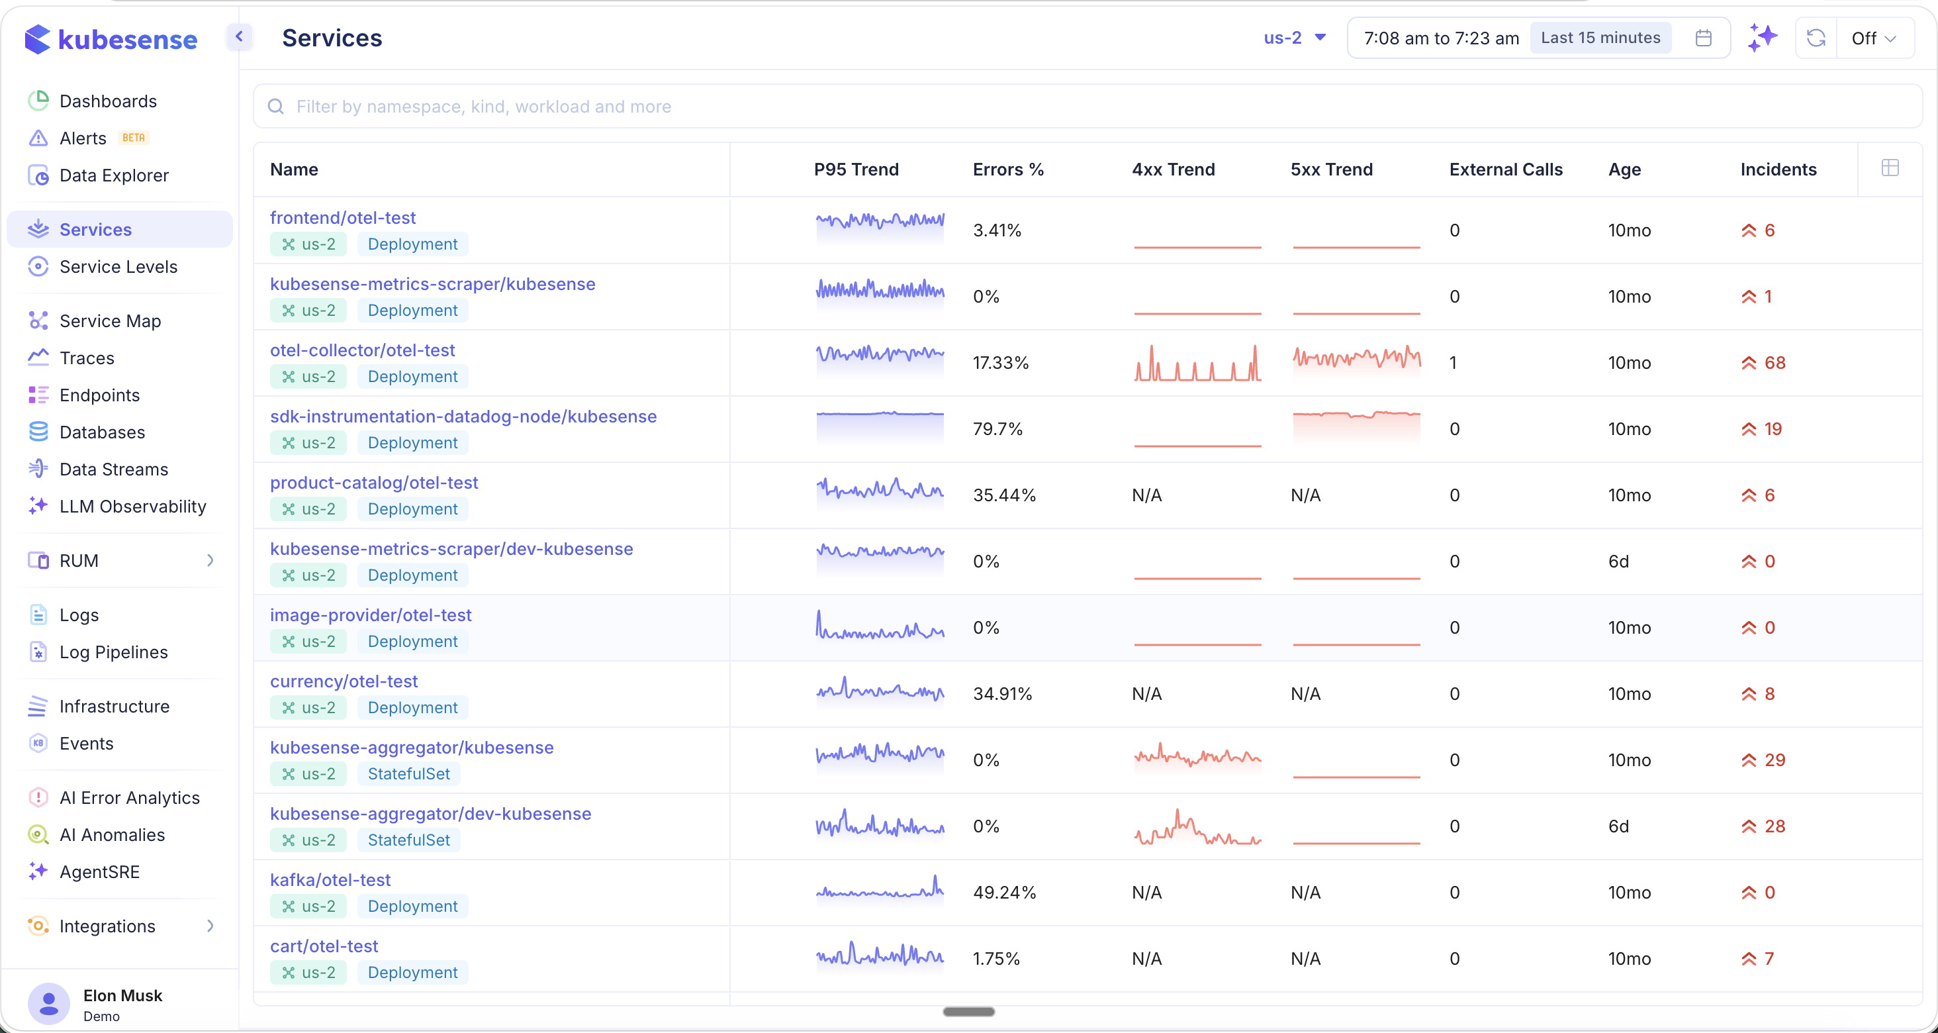
Task: Select Last 15 minutes time range
Action: coord(1600,38)
